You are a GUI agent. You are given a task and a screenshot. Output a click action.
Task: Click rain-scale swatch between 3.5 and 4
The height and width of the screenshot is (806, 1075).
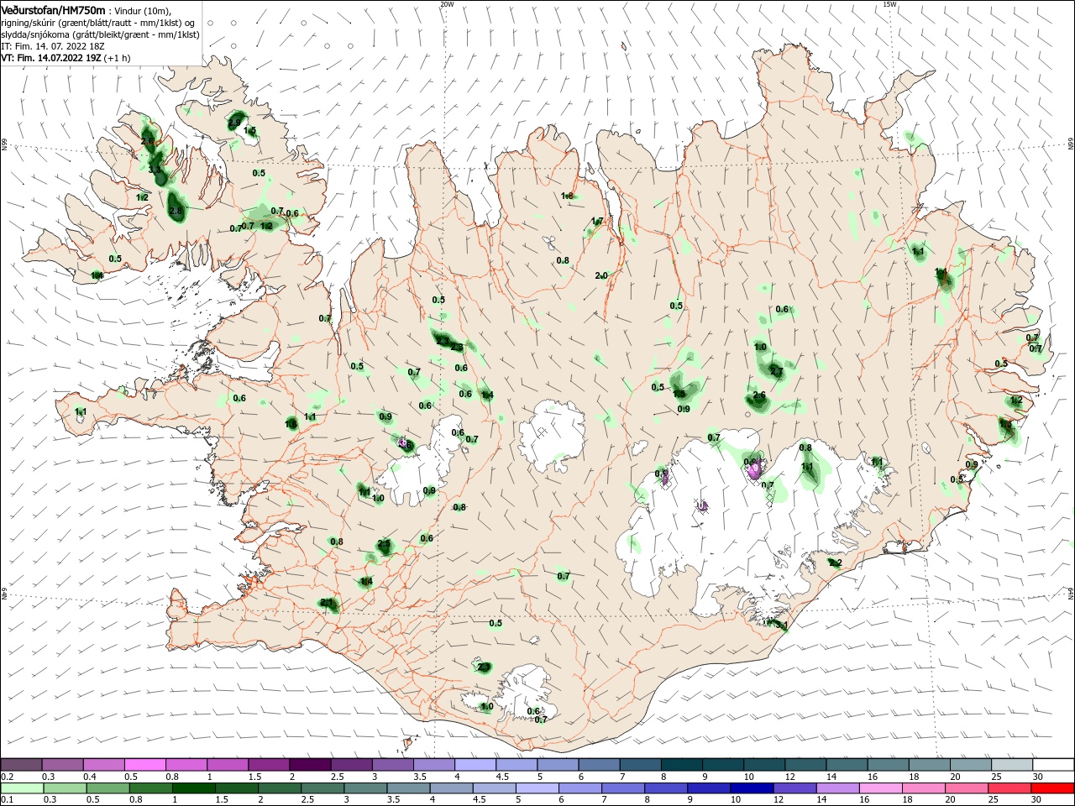407,788
